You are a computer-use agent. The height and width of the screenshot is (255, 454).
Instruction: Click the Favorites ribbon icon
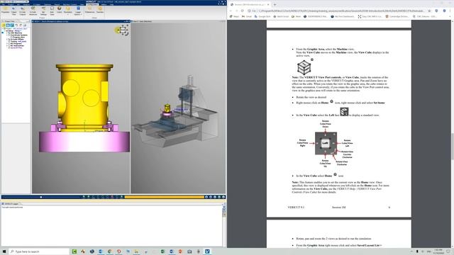99,10
